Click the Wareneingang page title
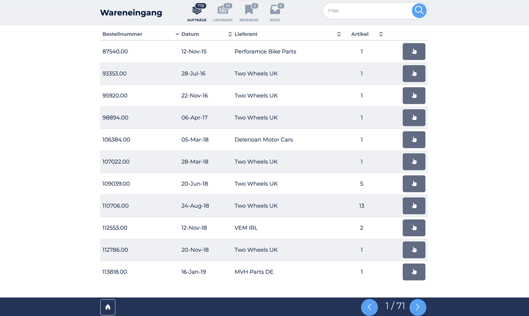This screenshot has height=316, width=529. (131, 13)
